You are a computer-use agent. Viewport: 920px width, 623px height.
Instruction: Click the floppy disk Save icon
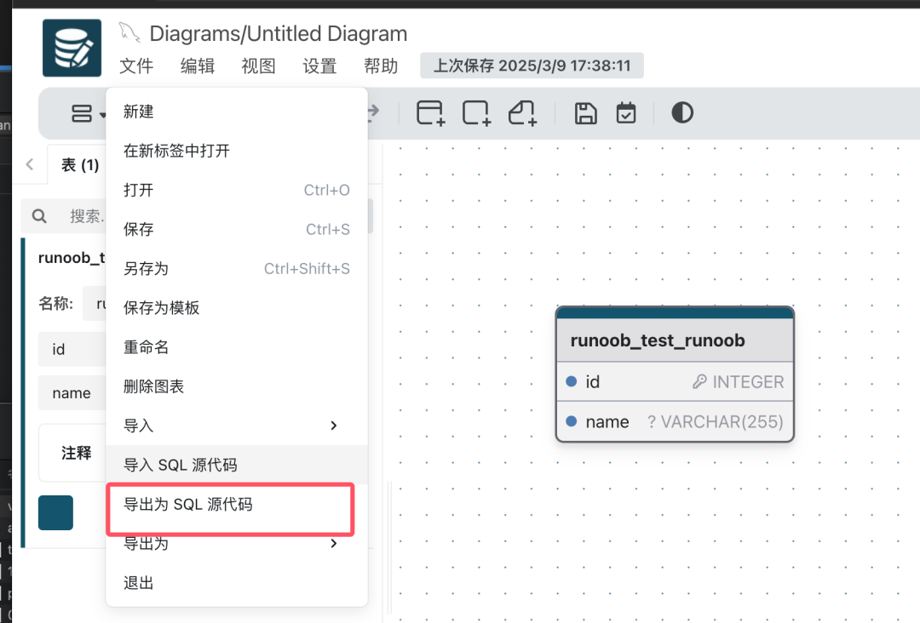pos(586,113)
